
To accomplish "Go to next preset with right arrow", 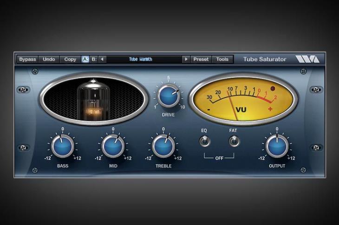I will 186,59.
